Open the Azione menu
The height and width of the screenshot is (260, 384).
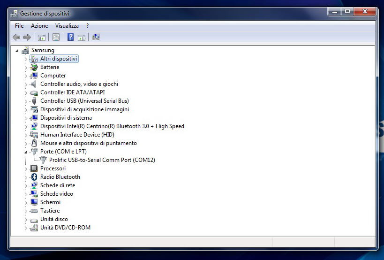click(x=39, y=26)
